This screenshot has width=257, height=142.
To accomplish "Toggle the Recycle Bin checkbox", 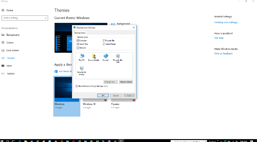I will 103,41.
